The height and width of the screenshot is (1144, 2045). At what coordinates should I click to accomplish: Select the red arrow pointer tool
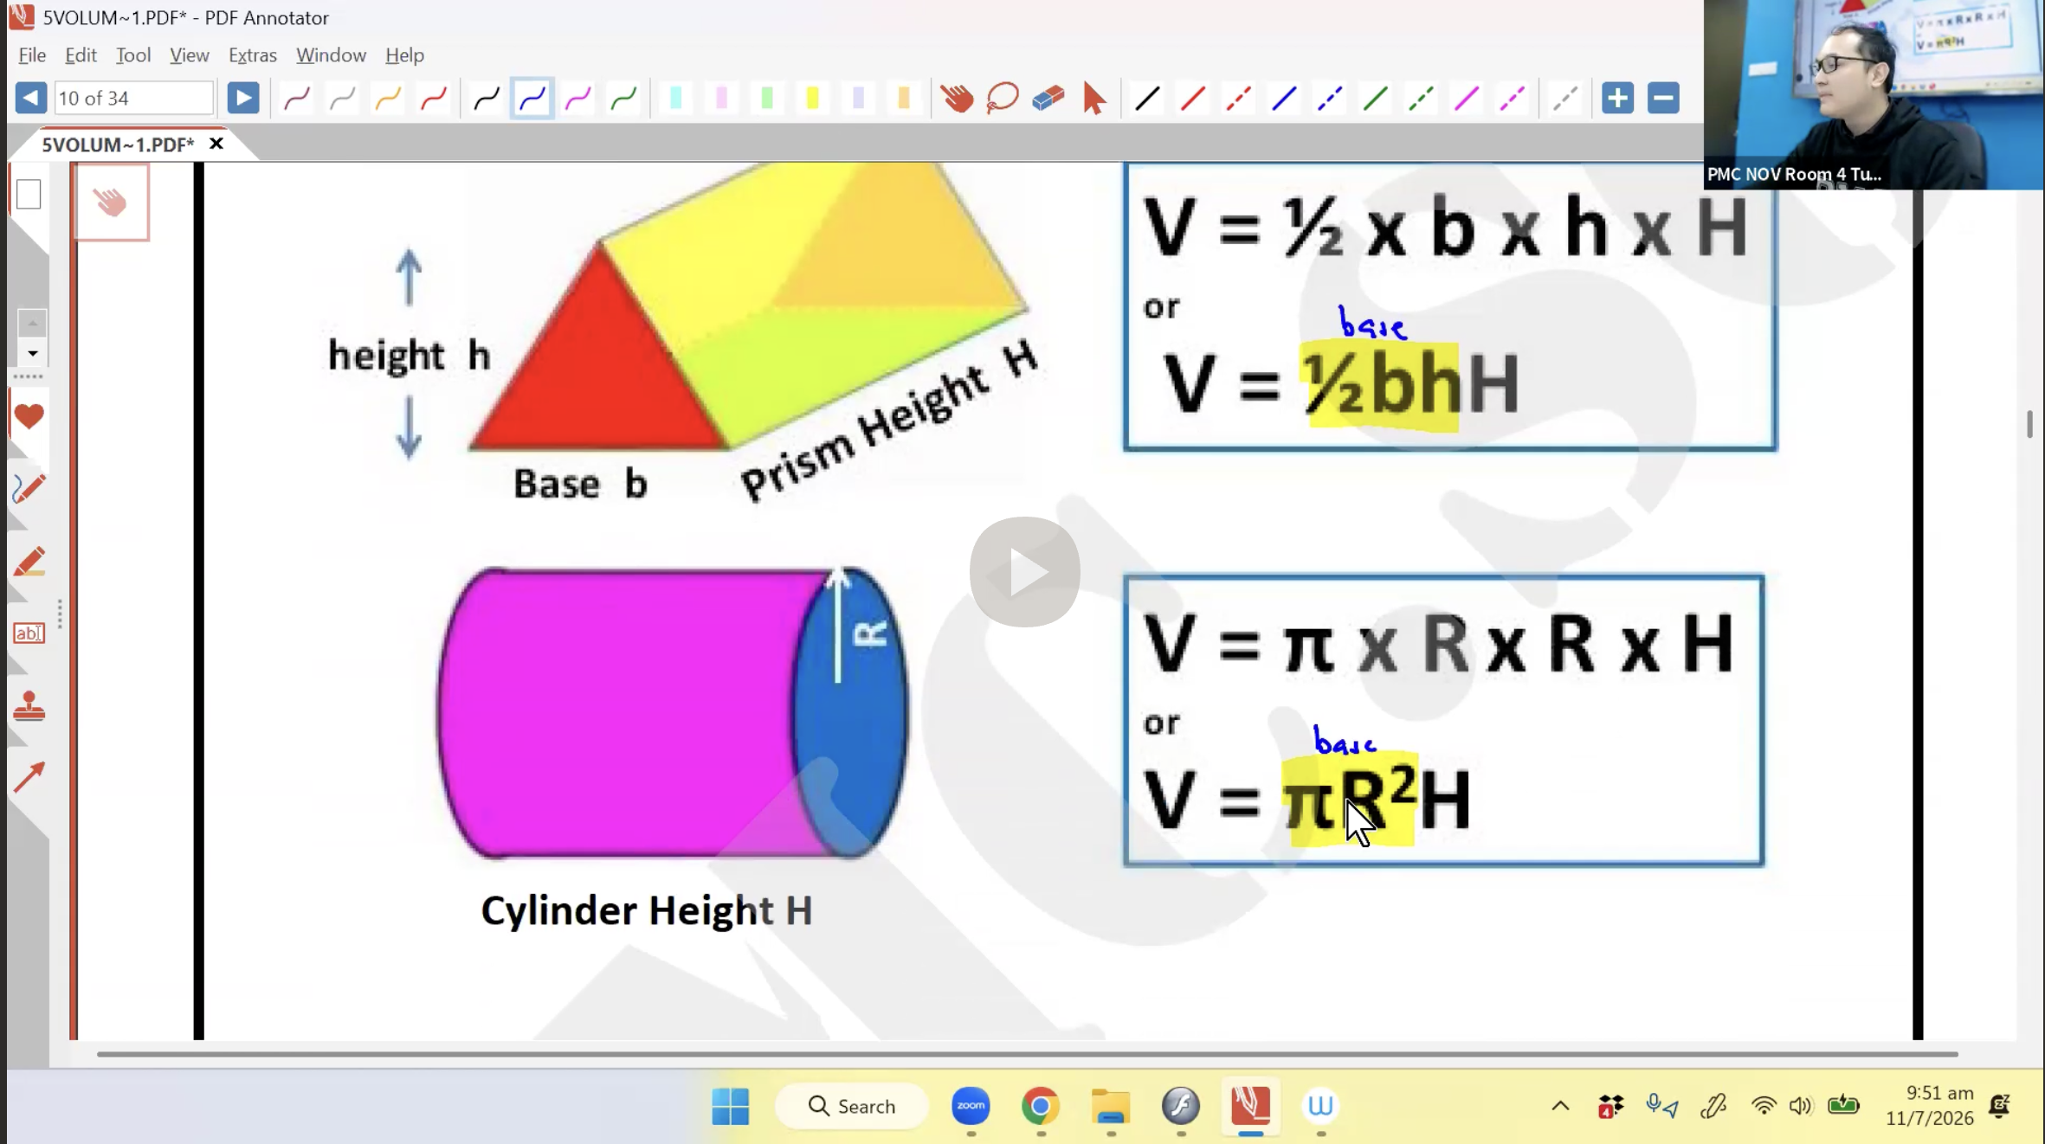click(x=1094, y=98)
